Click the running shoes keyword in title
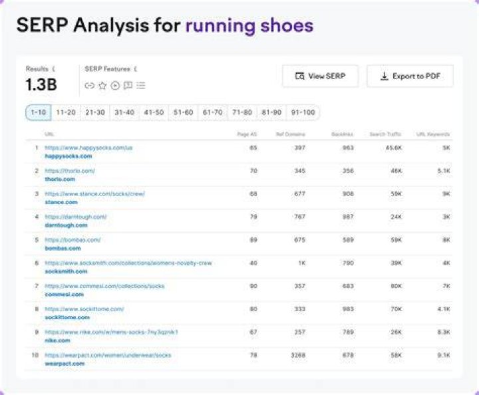479x395 pixels. pyautogui.click(x=249, y=25)
